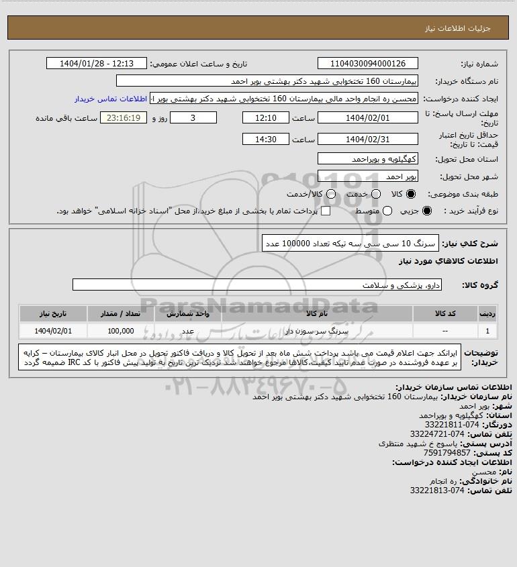Click the گروه کالا field
This screenshot has height=567, width=517.
click(257, 285)
